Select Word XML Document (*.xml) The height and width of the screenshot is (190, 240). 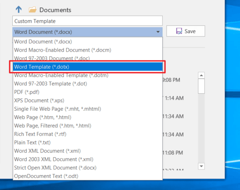tap(88, 151)
